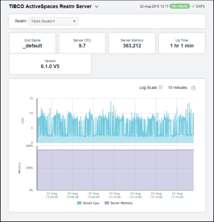Click the Realm dropdown arrow
The height and width of the screenshot is (222, 214).
[x=74, y=22]
